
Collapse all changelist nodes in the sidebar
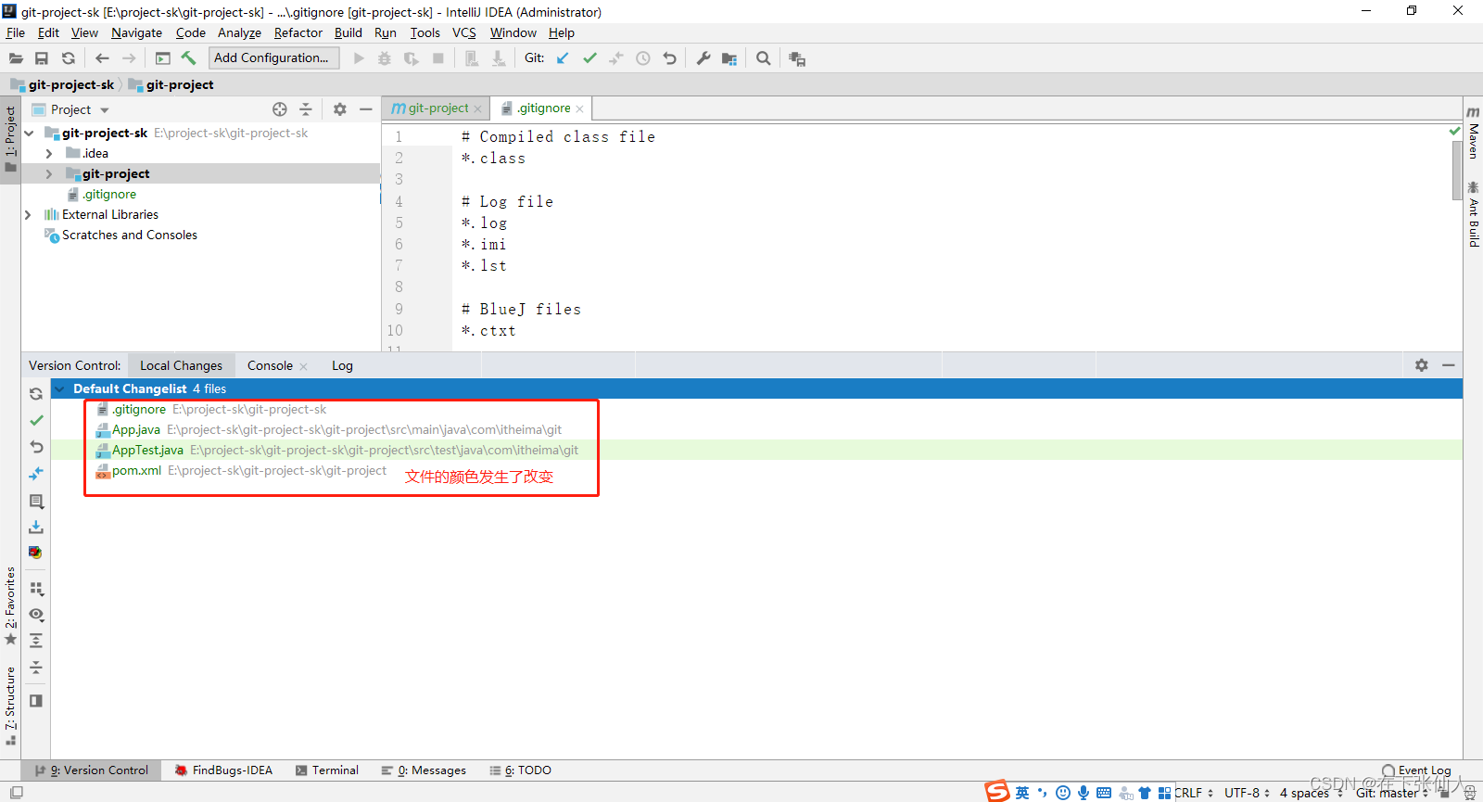click(x=36, y=668)
